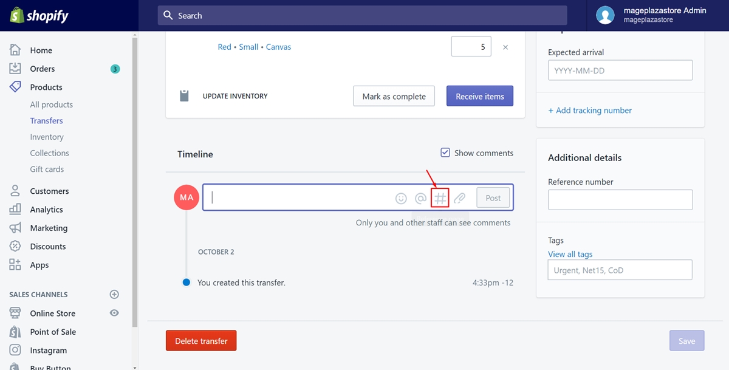729x370 pixels.
Task: Open the admin account avatar
Action: pos(605,15)
